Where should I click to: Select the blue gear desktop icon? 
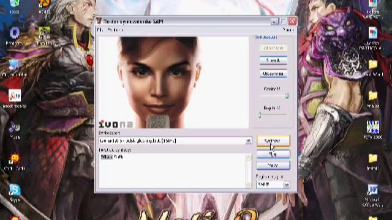click(x=15, y=33)
